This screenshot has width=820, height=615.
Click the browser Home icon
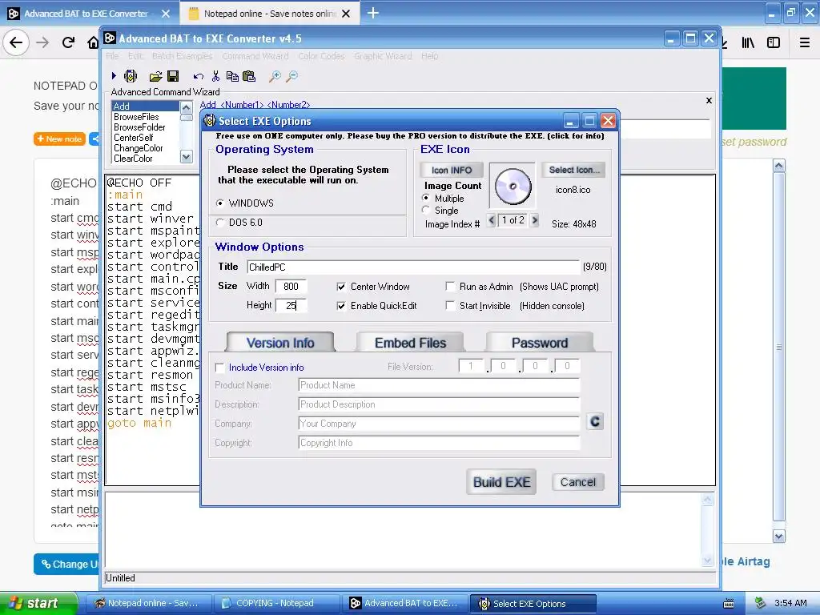[x=93, y=42]
